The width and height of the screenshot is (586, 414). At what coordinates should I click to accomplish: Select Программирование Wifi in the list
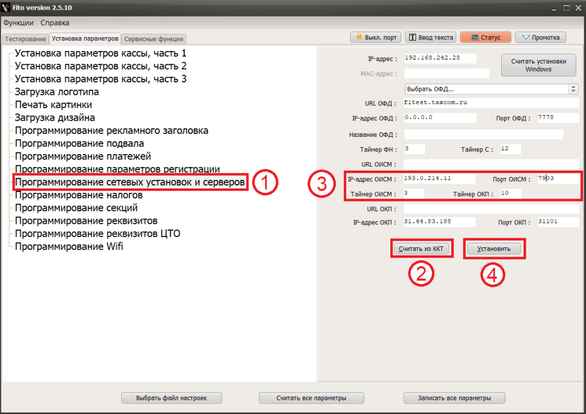coord(69,246)
